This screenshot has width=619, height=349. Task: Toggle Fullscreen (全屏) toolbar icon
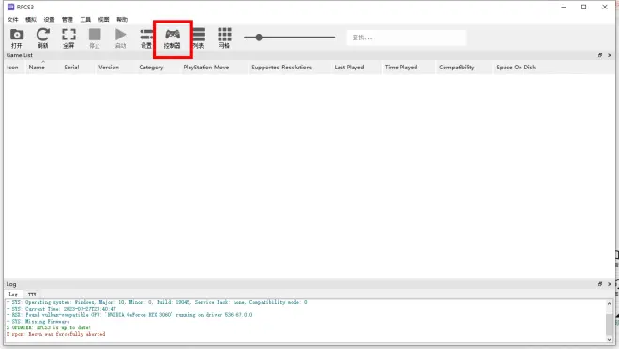[x=68, y=38]
